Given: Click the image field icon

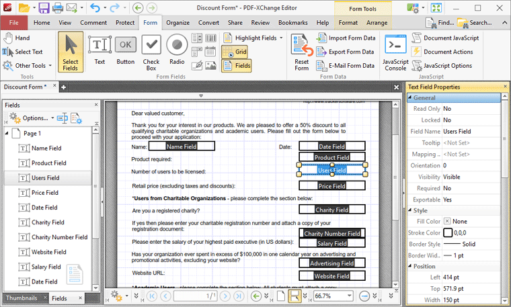Looking at the screenshot, I should coord(210,65).
